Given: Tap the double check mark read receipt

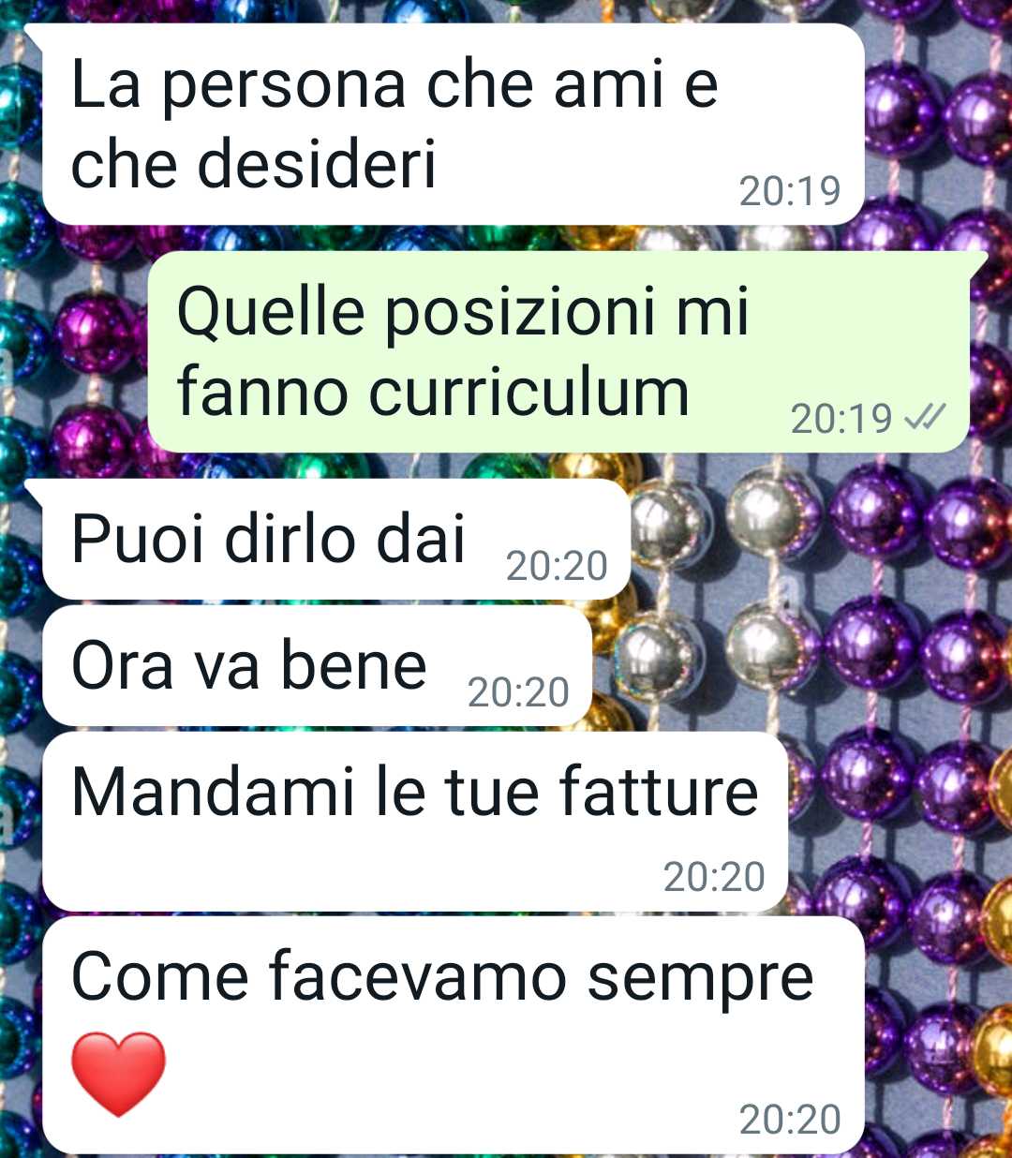Looking at the screenshot, I should [925, 418].
